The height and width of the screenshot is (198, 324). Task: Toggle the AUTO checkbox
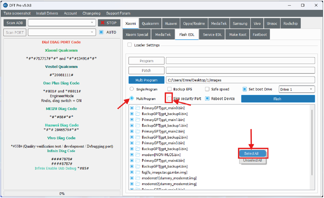coord(101,32)
